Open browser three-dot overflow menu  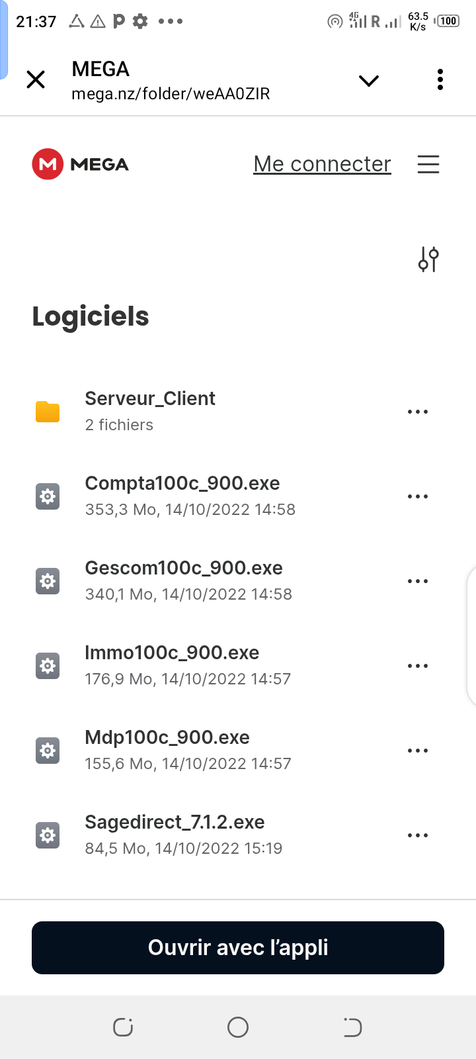(440, 79)
